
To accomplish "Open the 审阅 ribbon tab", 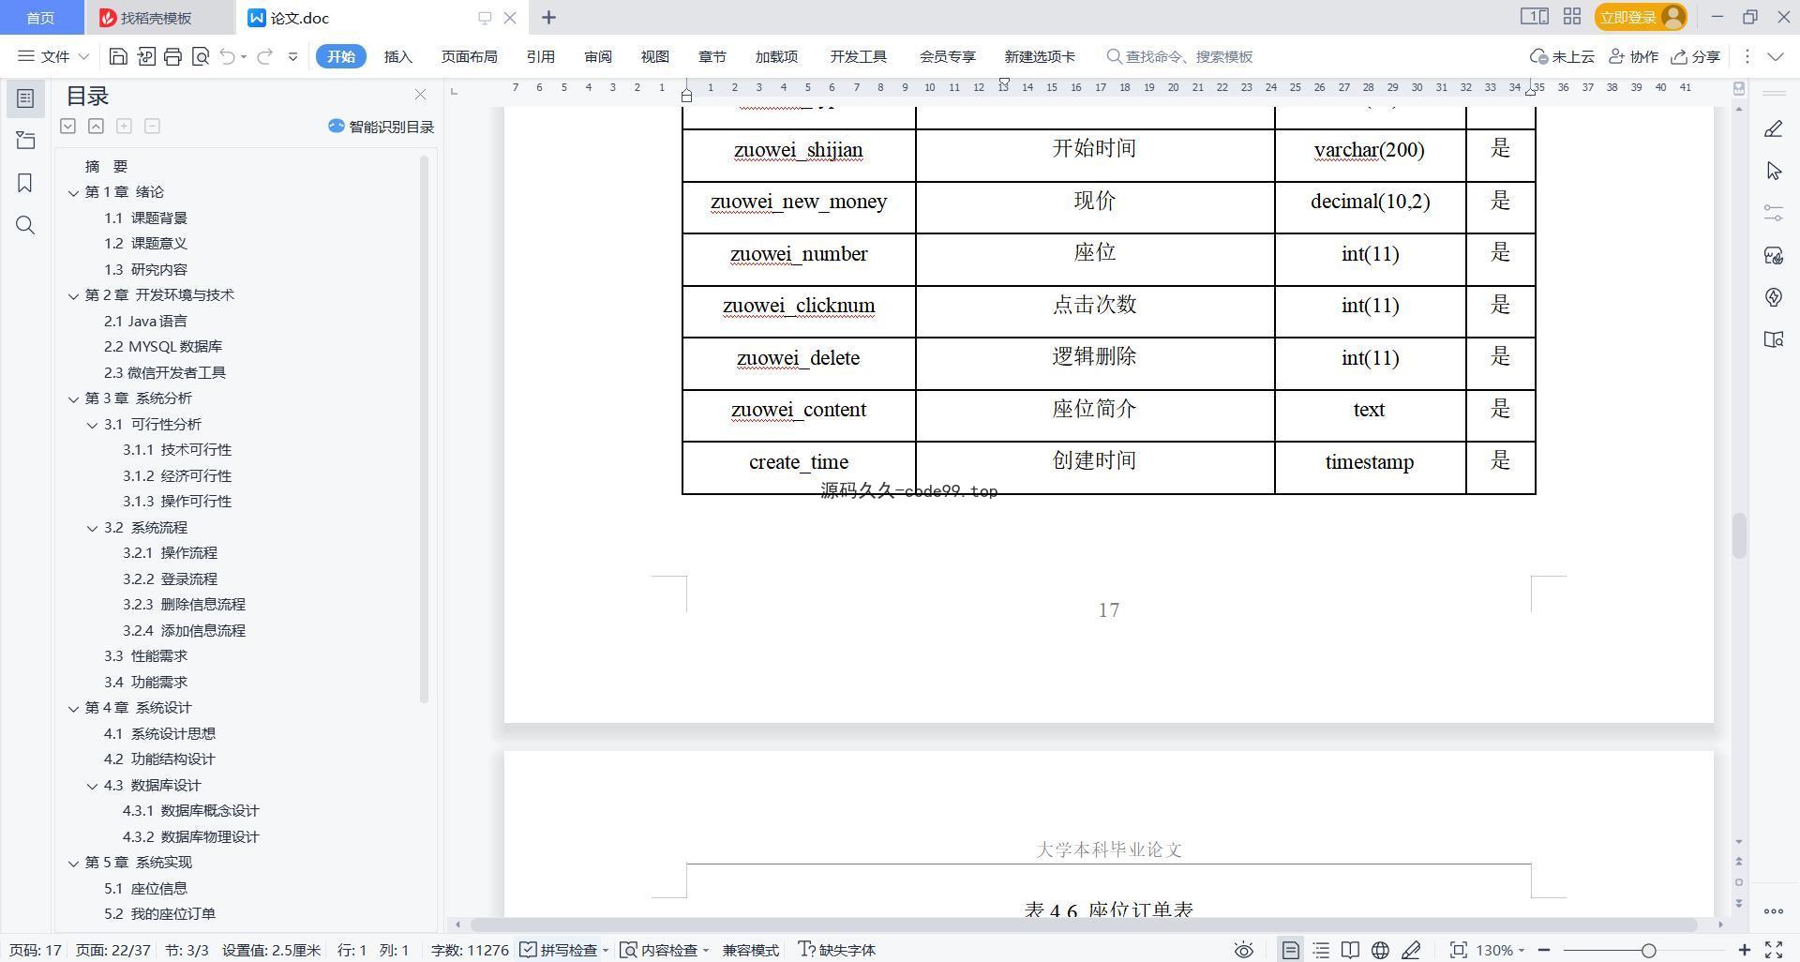I will tap(598, 56).
